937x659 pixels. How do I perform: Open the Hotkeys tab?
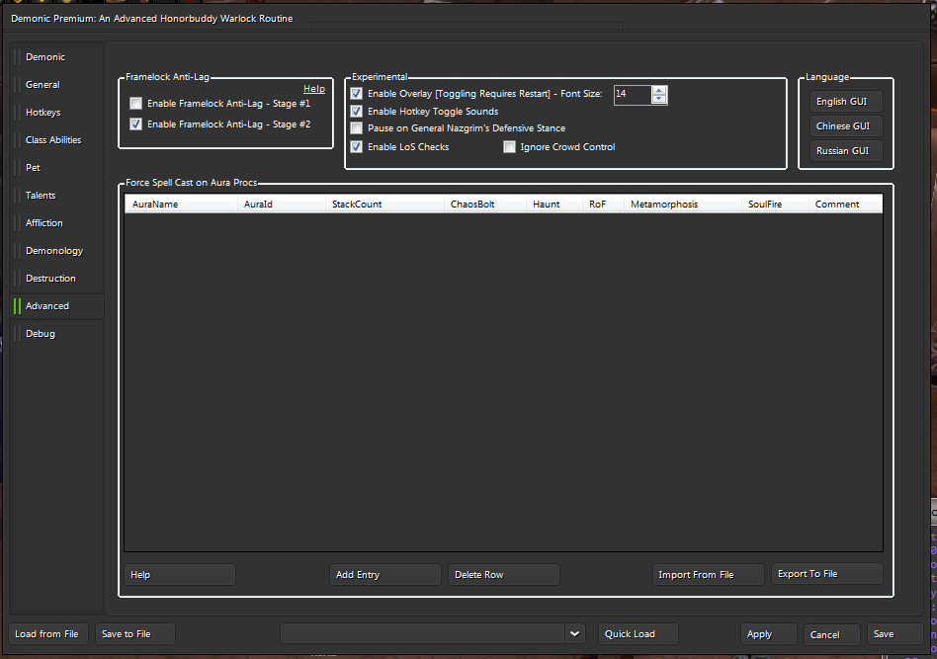click(56, 113)
